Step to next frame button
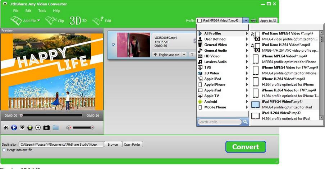 click(38, 128)
